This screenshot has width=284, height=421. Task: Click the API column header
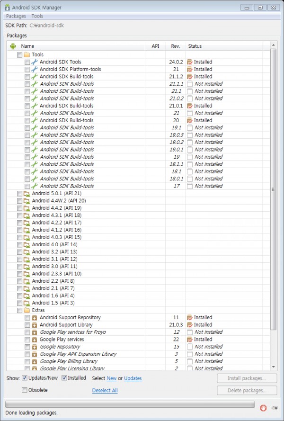pos(155,46)
